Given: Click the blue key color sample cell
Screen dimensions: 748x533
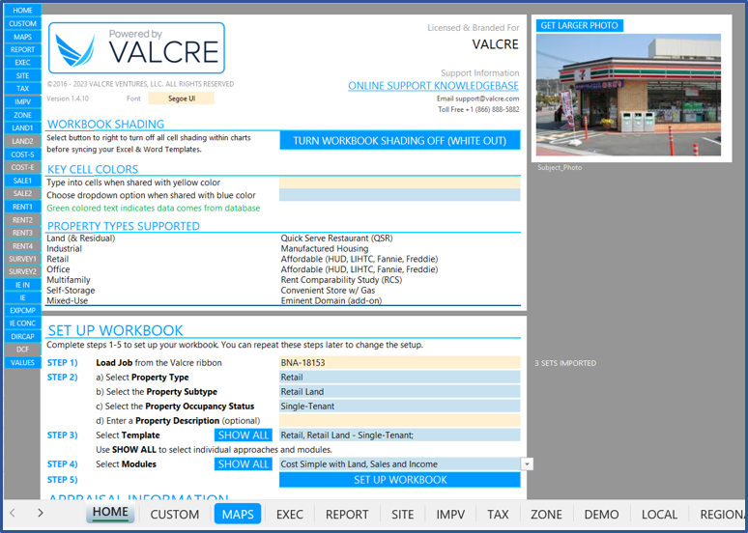Looking at the screenshot, I should point(400,195).
